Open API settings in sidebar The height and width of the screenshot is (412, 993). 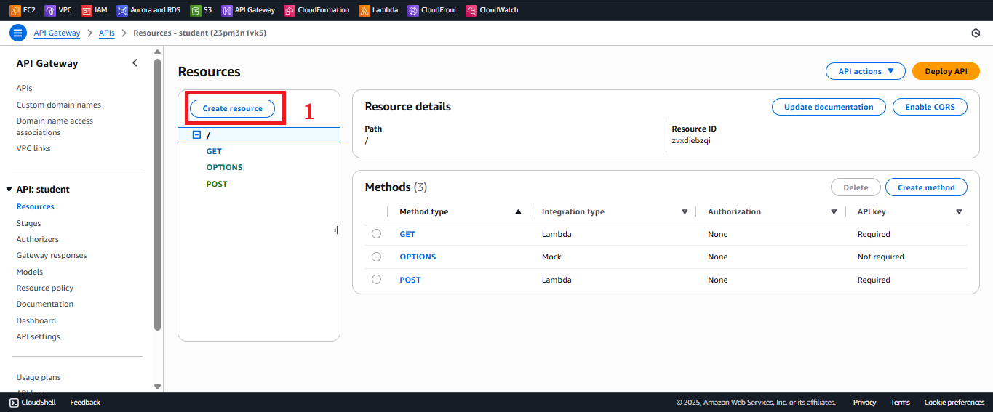(x=39, y=336)
